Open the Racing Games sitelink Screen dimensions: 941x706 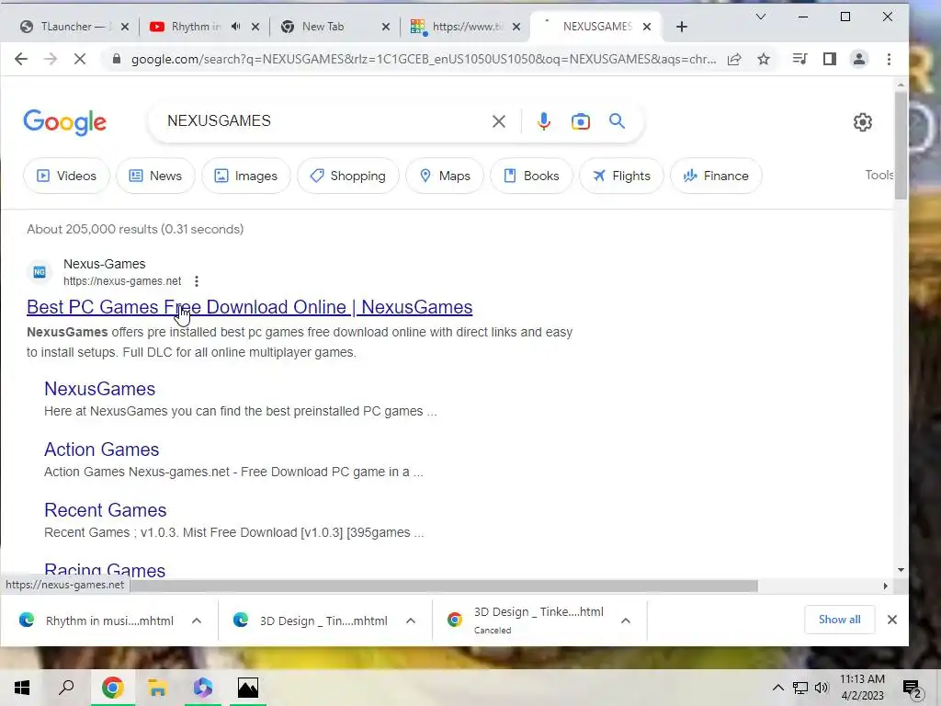105,570
